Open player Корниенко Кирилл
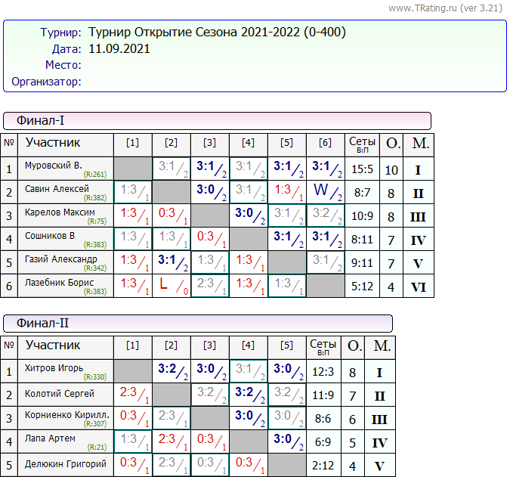 (66, 416)
